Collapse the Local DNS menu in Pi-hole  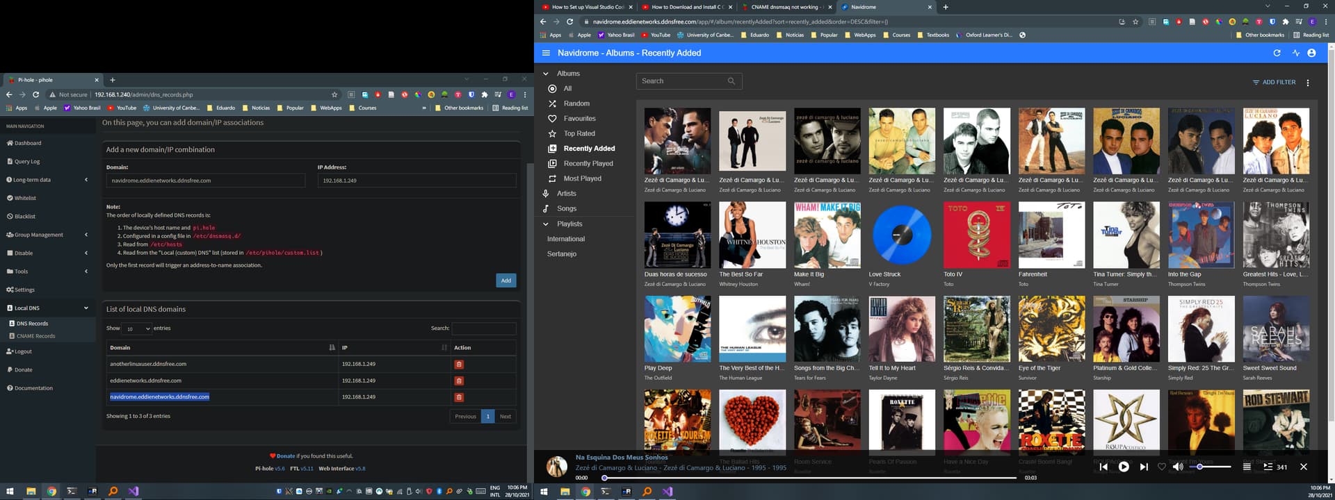pyautogui.click(x=47, y=308)
